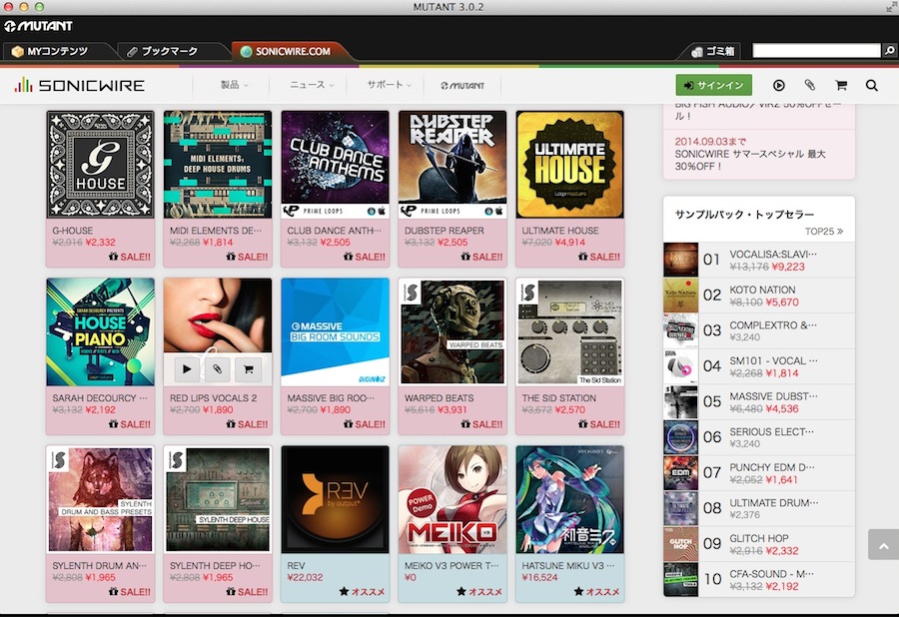Open the Warped Beats cover image
This screenshot has width=899, height=617.
pos(452,332)
